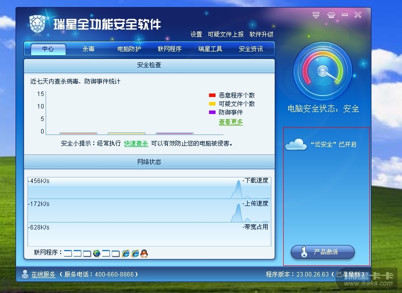Click the QQ penguin program icon
Screen dimensions: 402x293
[x=144, y=253]
